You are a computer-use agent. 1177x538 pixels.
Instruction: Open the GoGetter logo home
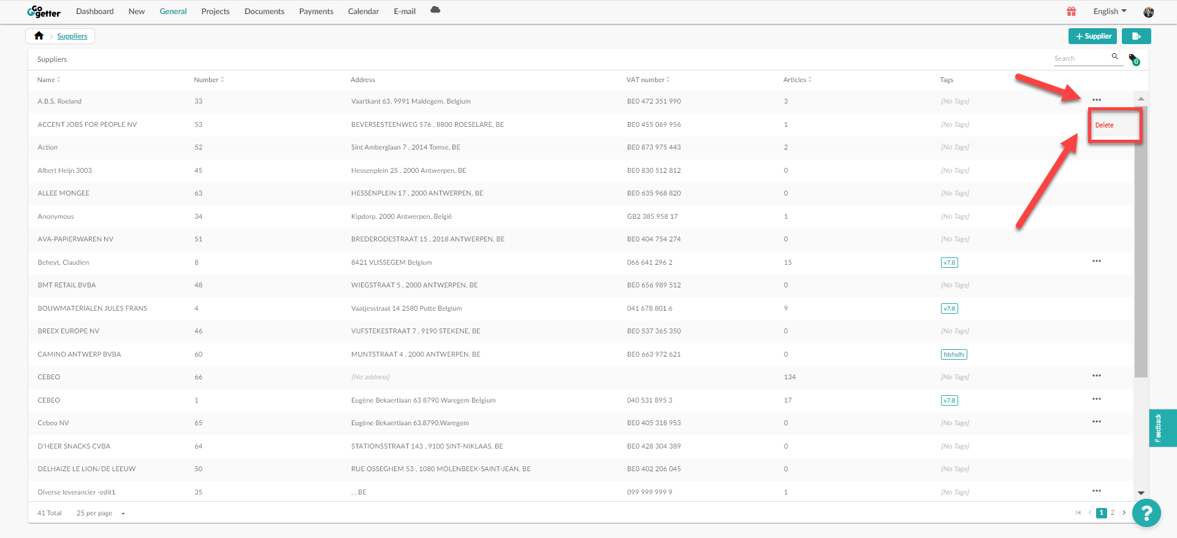pos(44,12)
